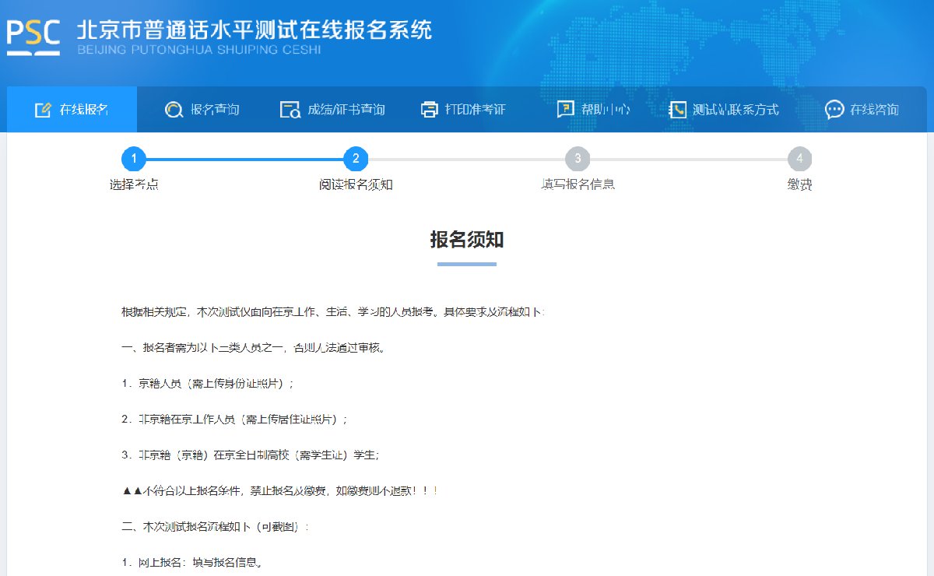Click the phone icon for 测试站联系方式
The width and height of the screenshot is (934, 576).
click(x=678, y=110)
